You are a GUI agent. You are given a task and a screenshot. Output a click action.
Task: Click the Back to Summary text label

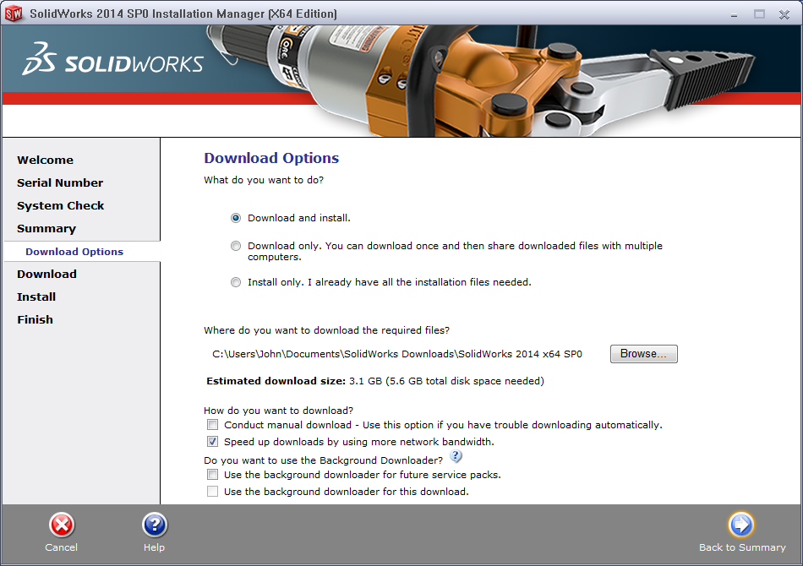[x=742, y=547]
